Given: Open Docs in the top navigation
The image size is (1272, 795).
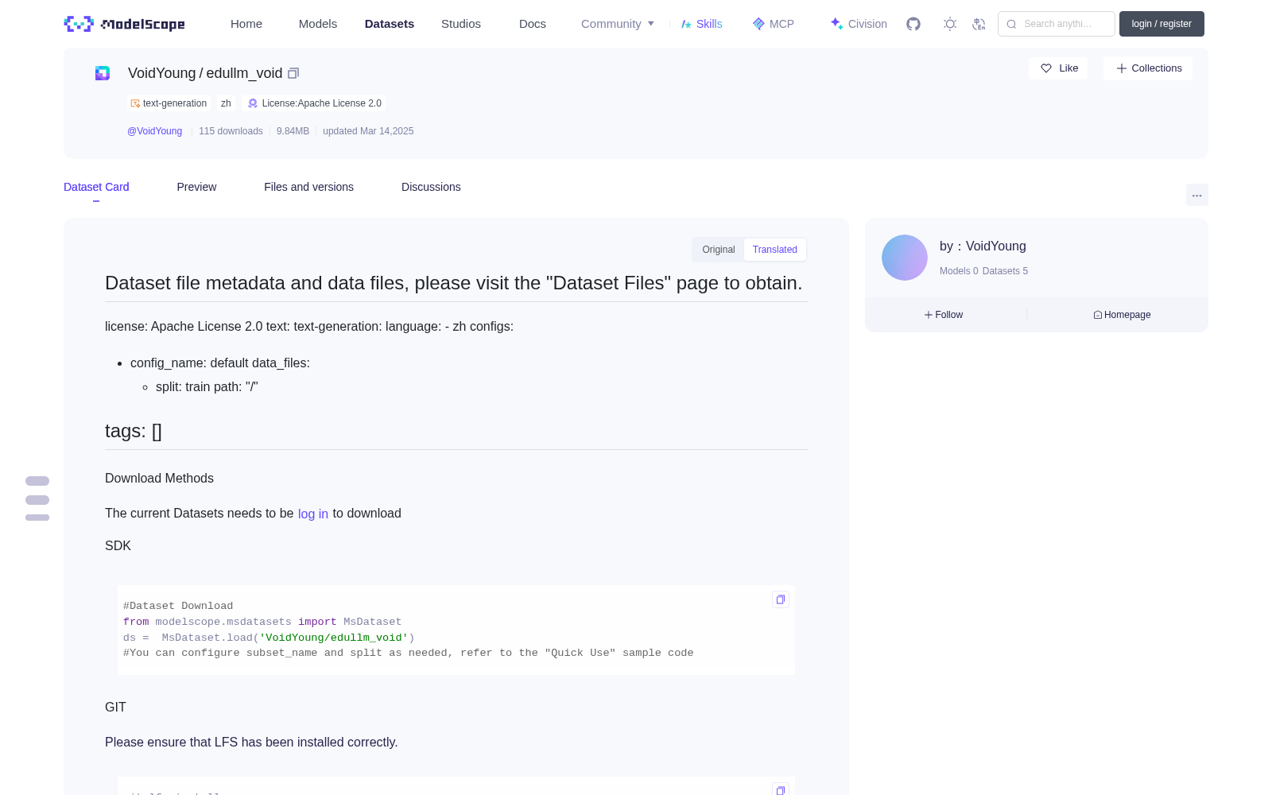Looking at the screenshot, I should 533,24.
